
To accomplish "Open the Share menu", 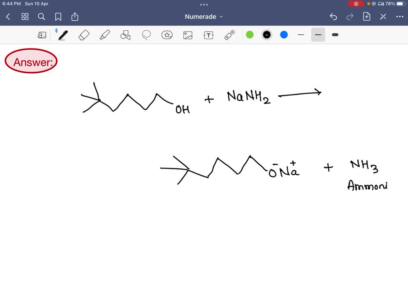I will click(75, 17).
